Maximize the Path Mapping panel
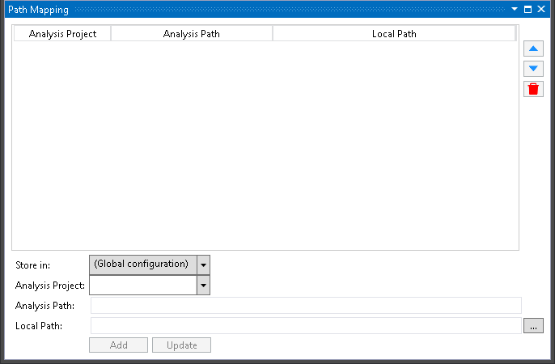The height and width of the screenshot is (364, 555). point(527,9)
